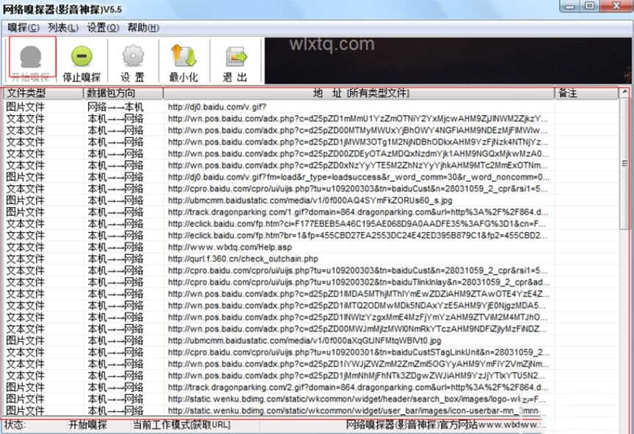The width and height of the screenshot is (634, 434).
Task: Click the wlxtq.com banner area
Action: click(448, 61)
